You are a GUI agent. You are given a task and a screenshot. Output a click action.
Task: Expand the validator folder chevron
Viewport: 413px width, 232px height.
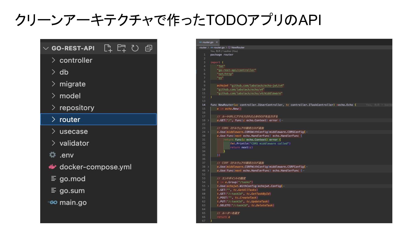(x=53, y=143)
